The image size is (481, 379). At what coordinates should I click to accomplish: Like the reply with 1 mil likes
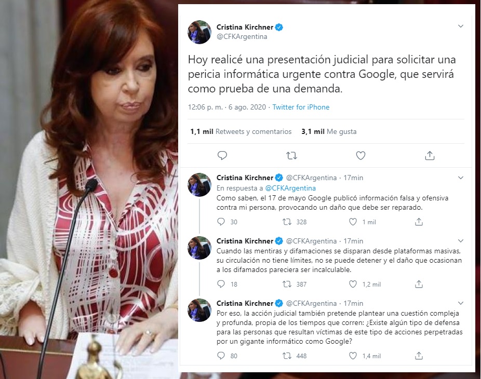[353, 222]
